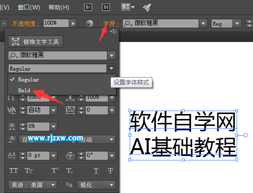Screen dimensions: 253x193
Task: Click the tracking value 0 field
Action: pyautogui.click(x=97, y=110)
